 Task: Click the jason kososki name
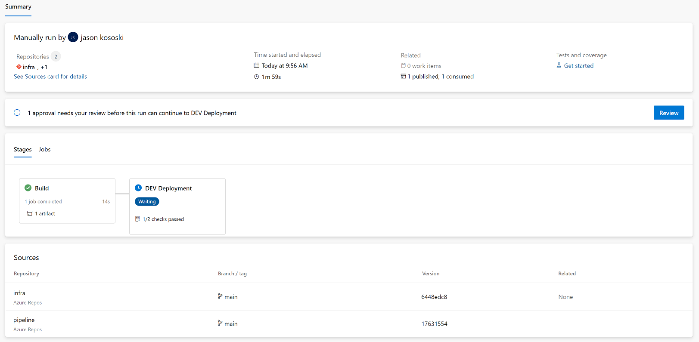coord(102,37)
